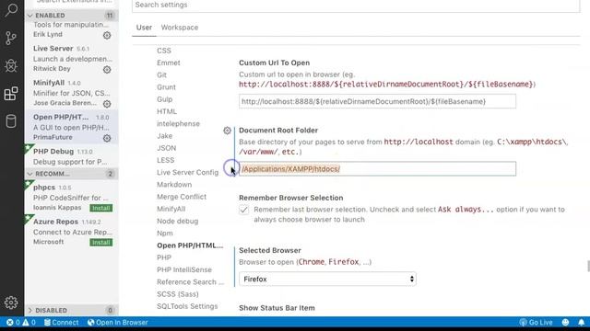This screenshot has width=590, height=331.
Task: Collapse the ENABLED extensions section
Action: [72, 16]
